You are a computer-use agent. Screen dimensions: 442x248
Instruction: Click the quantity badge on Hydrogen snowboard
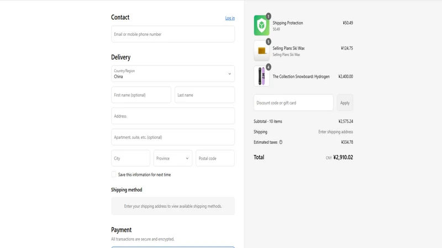269,67
